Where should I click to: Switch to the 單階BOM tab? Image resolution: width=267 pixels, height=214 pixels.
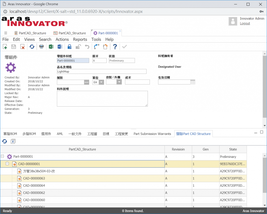pyautogui.click(x=10, y=134)
